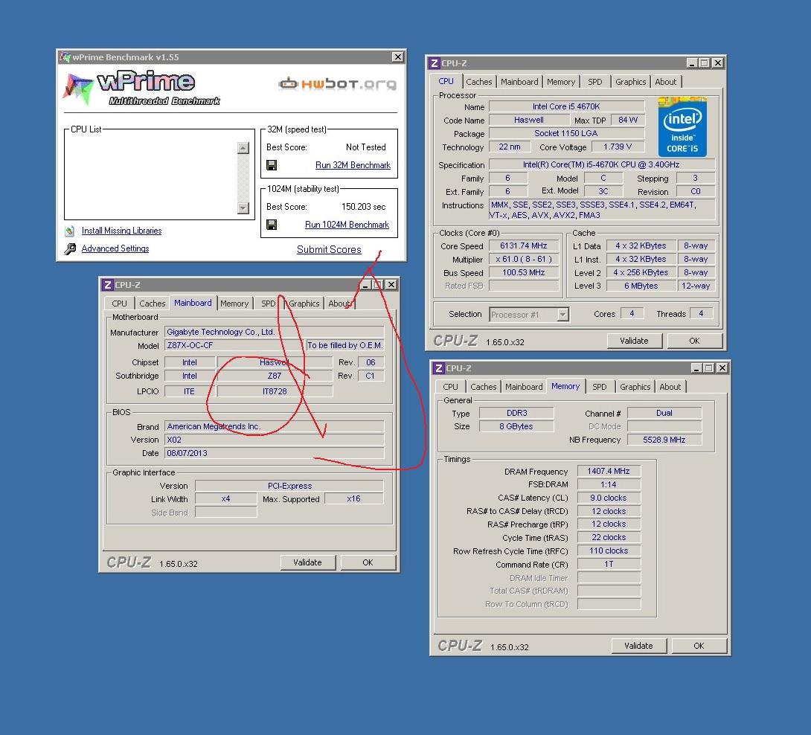The height and width of the screenshot is (735, 811).
Task: Click Bus Speed value 100.53 MHz
Action: 523,272
